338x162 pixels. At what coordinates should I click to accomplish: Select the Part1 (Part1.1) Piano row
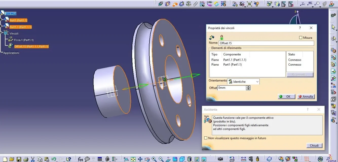pyautogui.click(x=247, y=65)
